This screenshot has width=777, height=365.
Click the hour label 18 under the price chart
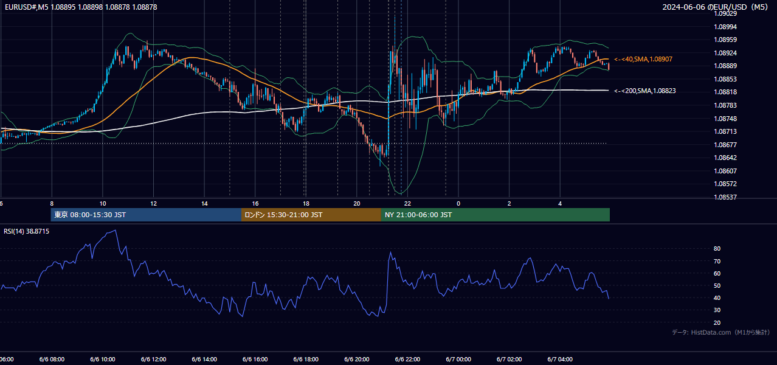[x=306, y=203]
